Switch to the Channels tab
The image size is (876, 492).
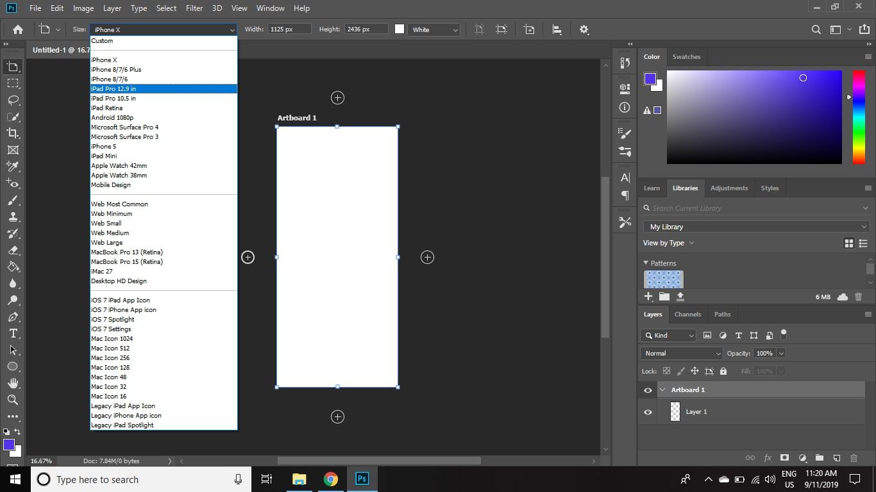tap(687, 315)
